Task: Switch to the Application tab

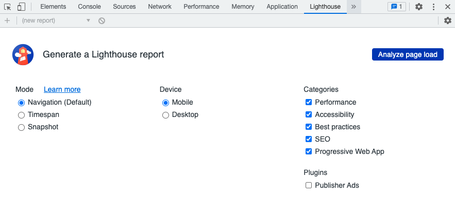Action: [x=282, y=7]
